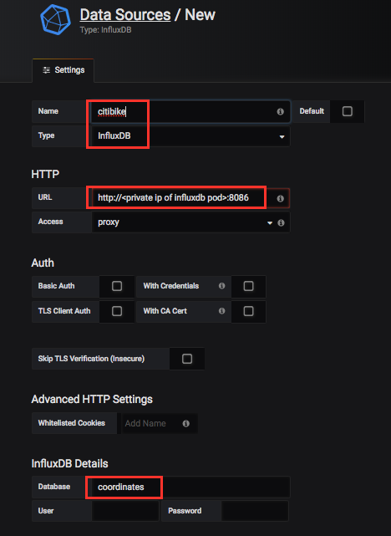The height and width of the screenshot is (536, 391).
Task: Click the URL input field
Action: pos(180,198)
